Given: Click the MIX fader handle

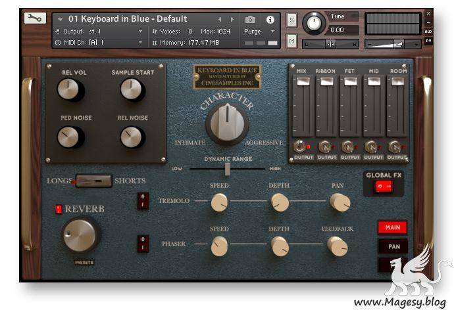Looking at the screenshot, I should click(303, 81).
